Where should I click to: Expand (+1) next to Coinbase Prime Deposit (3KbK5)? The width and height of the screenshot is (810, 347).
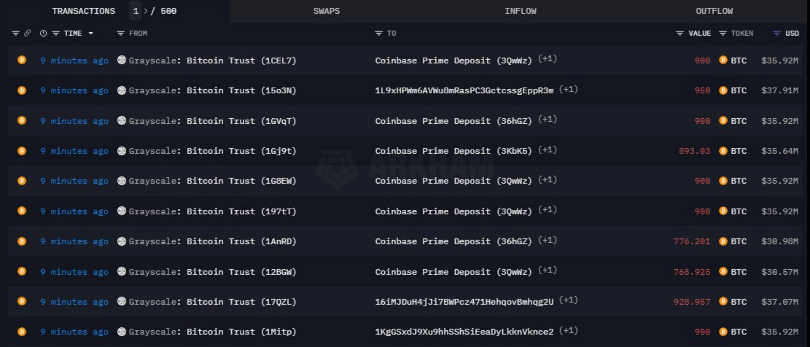tap(548, 149)
